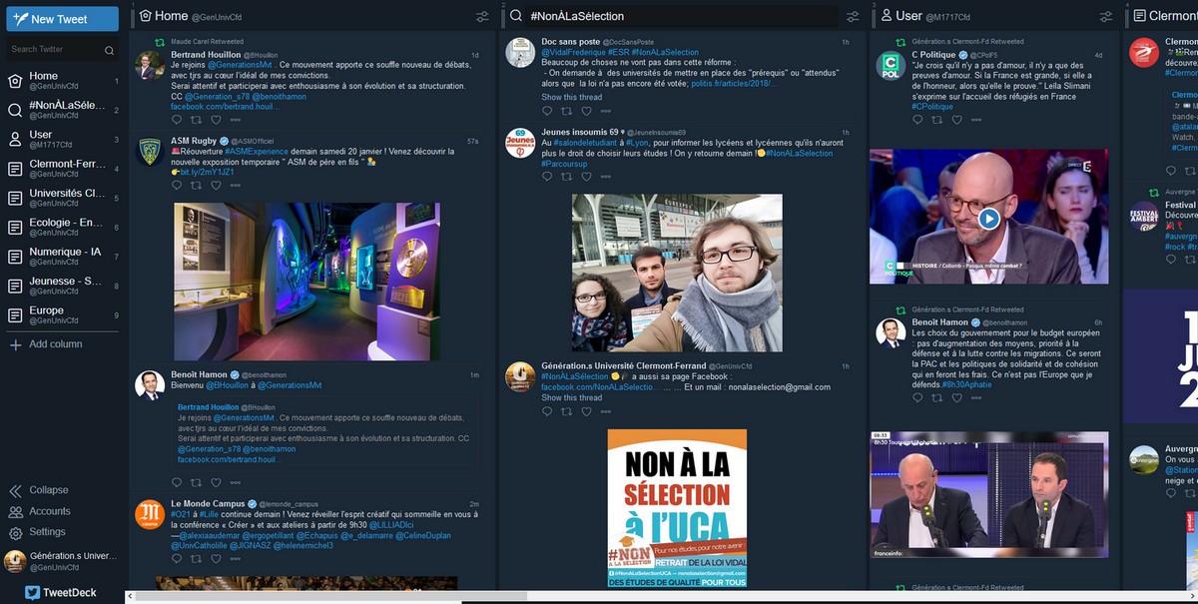Screen dimensions: 1198x604
Task: Open more actions on ASM Rugby tweet
Action: [x=235, y=185]
